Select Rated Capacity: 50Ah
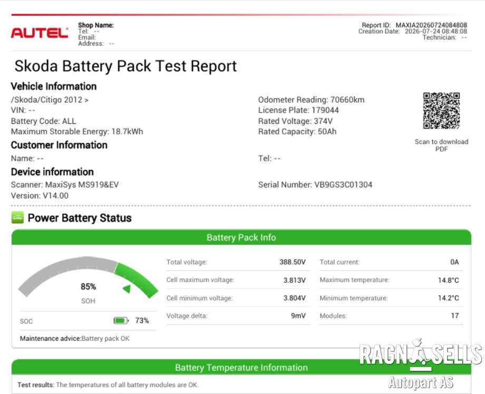This screenshot has width=485, height=394. [x=297, y=132]
